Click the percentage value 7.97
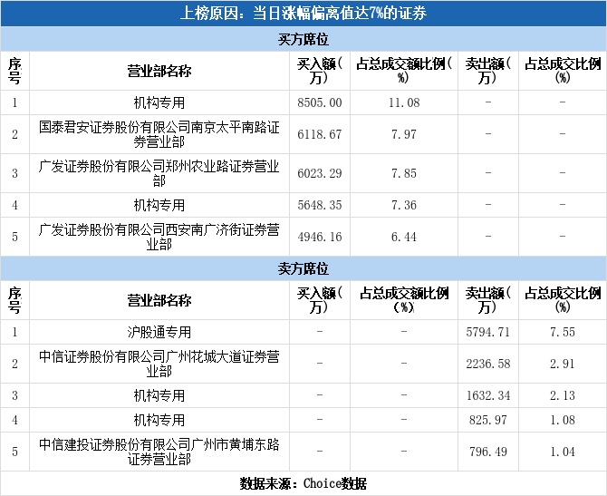607x496 pixels. [x=404, y=134]
